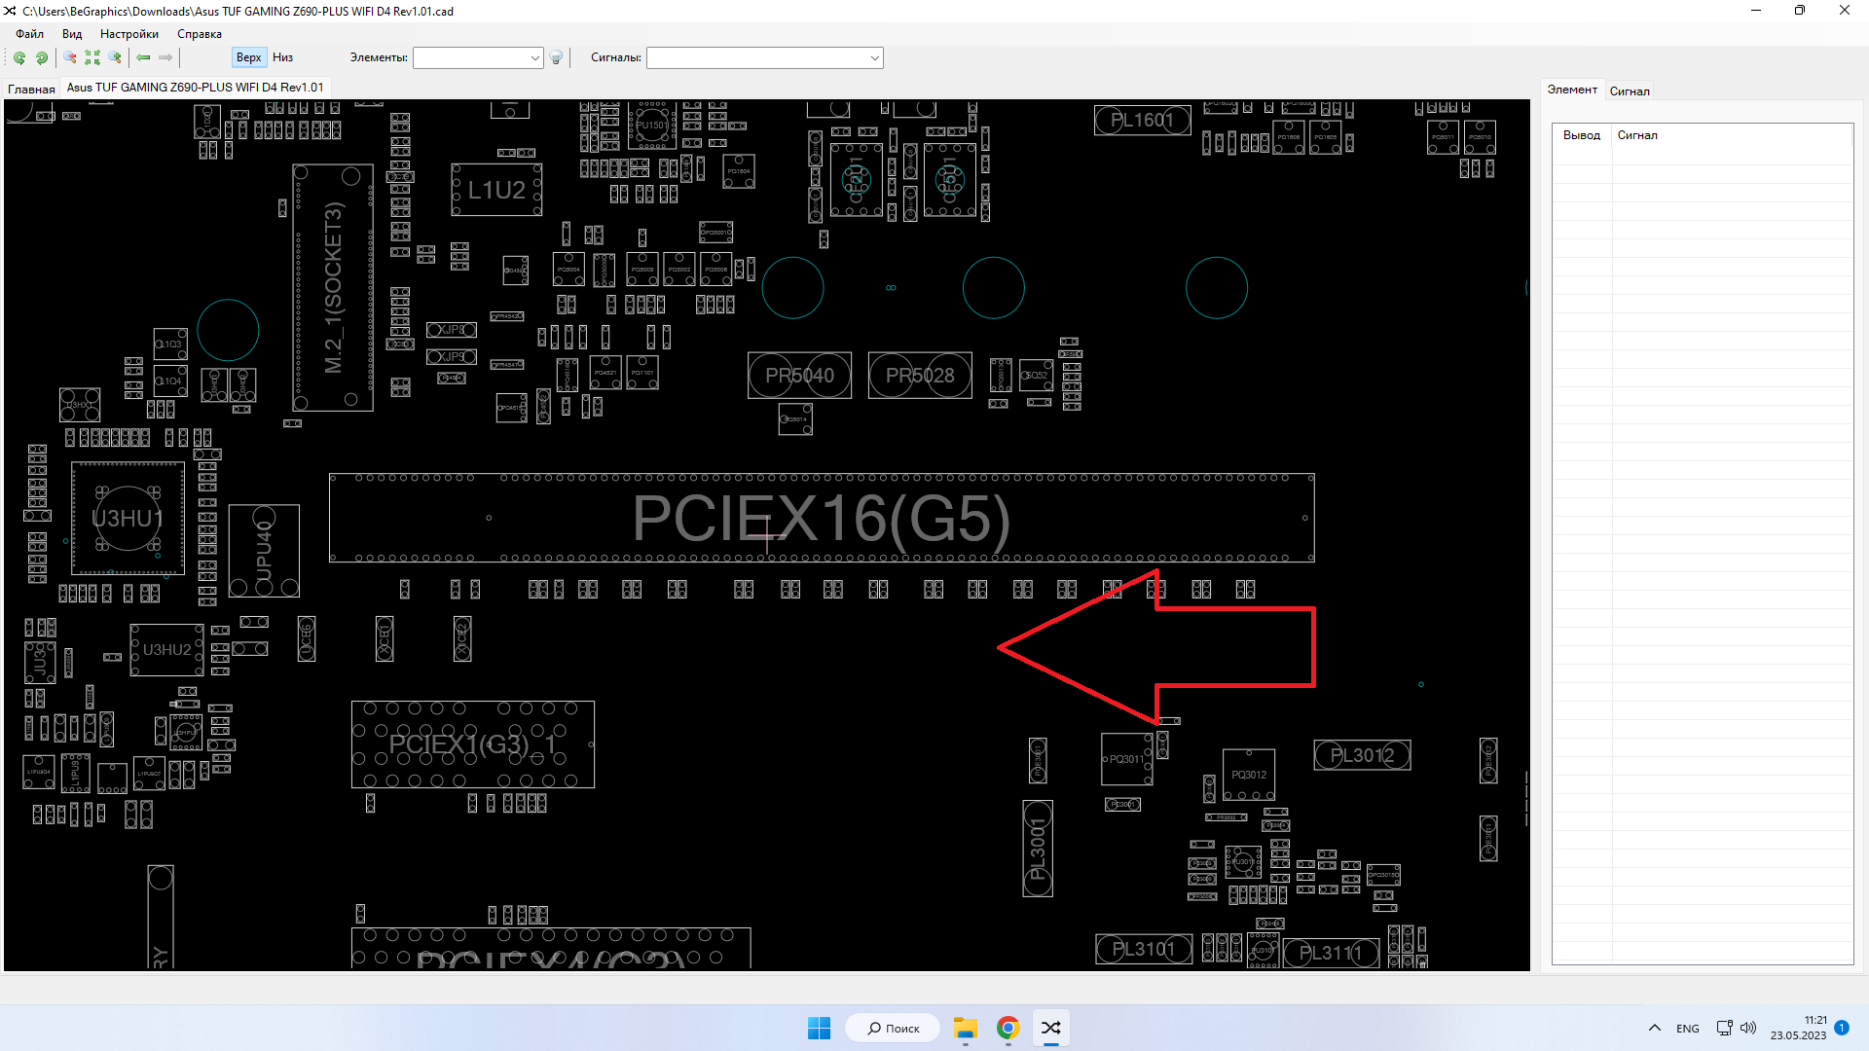Open the Сигнал panel tab

point(1630,91)
